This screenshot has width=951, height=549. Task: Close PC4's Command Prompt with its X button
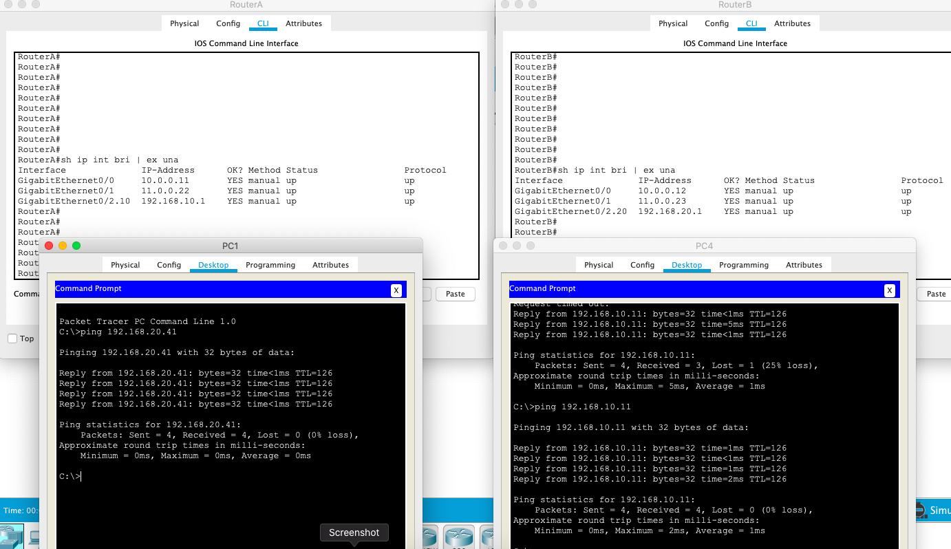890,290
